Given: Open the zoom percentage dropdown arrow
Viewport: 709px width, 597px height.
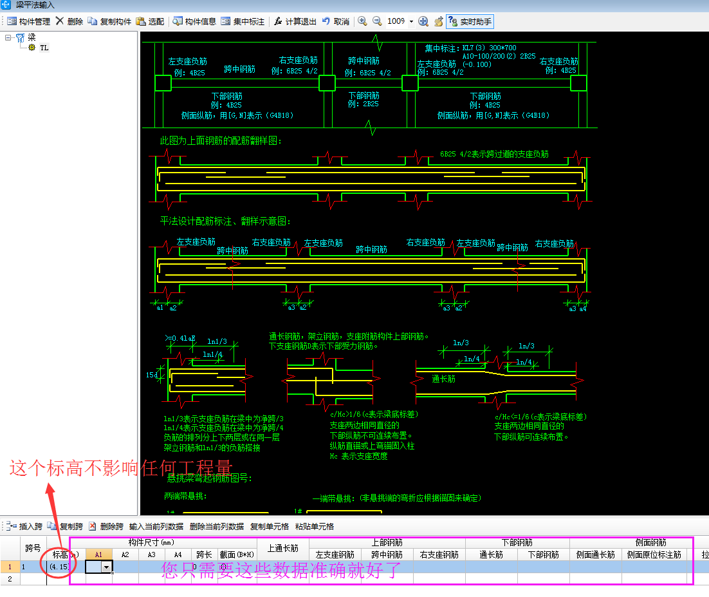Looking at the screenshot, I should tap(411, 21).
